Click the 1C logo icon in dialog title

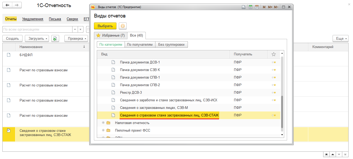pyautogui.click(x=93, y=7)
